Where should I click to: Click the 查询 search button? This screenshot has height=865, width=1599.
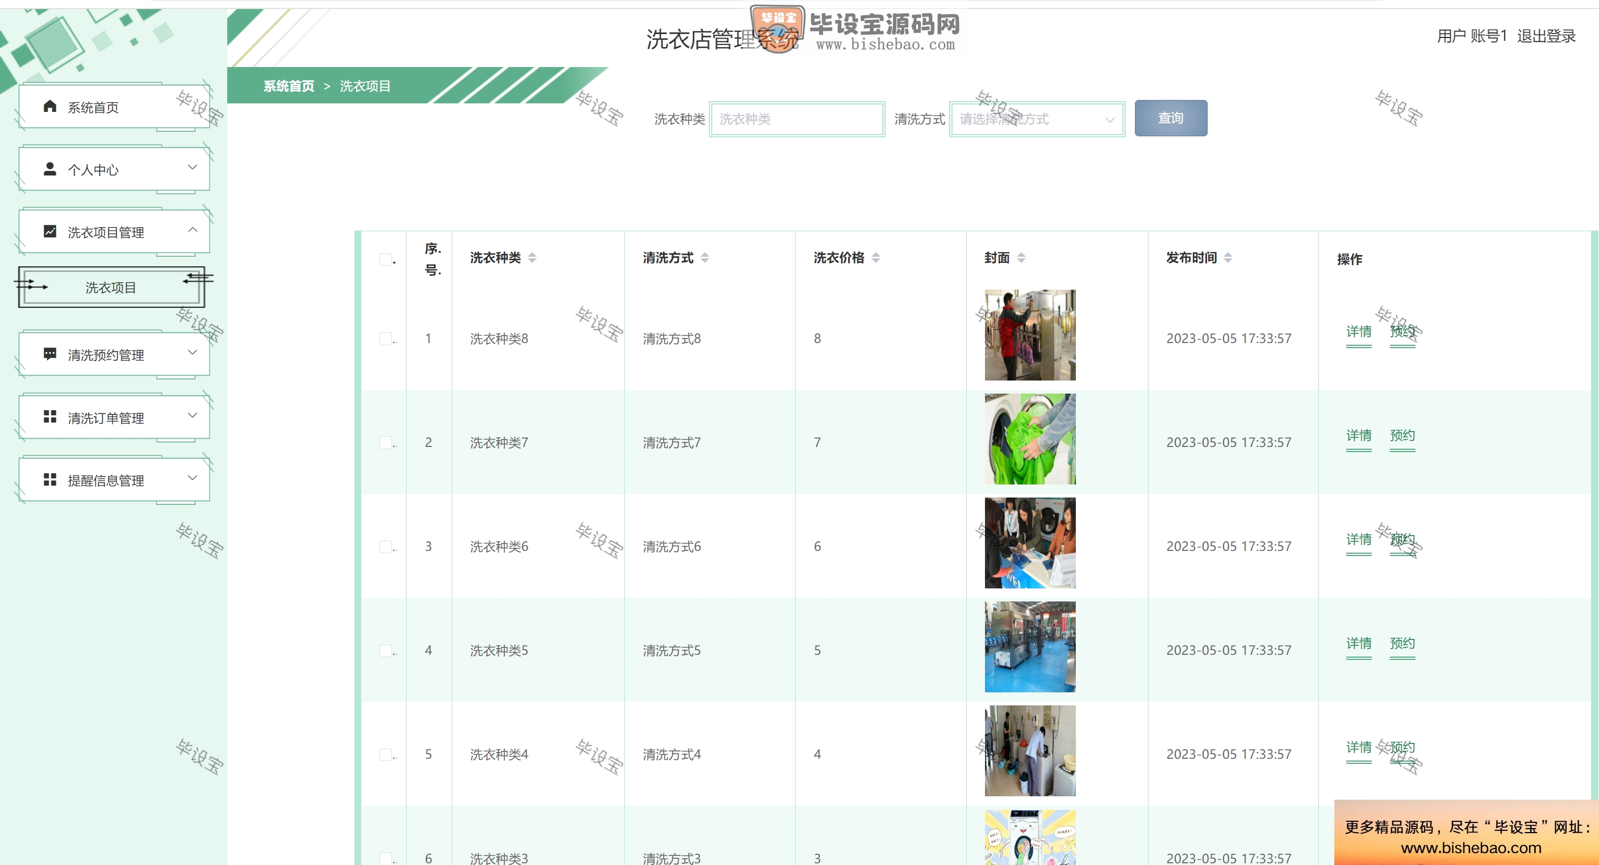point(1171,118)
